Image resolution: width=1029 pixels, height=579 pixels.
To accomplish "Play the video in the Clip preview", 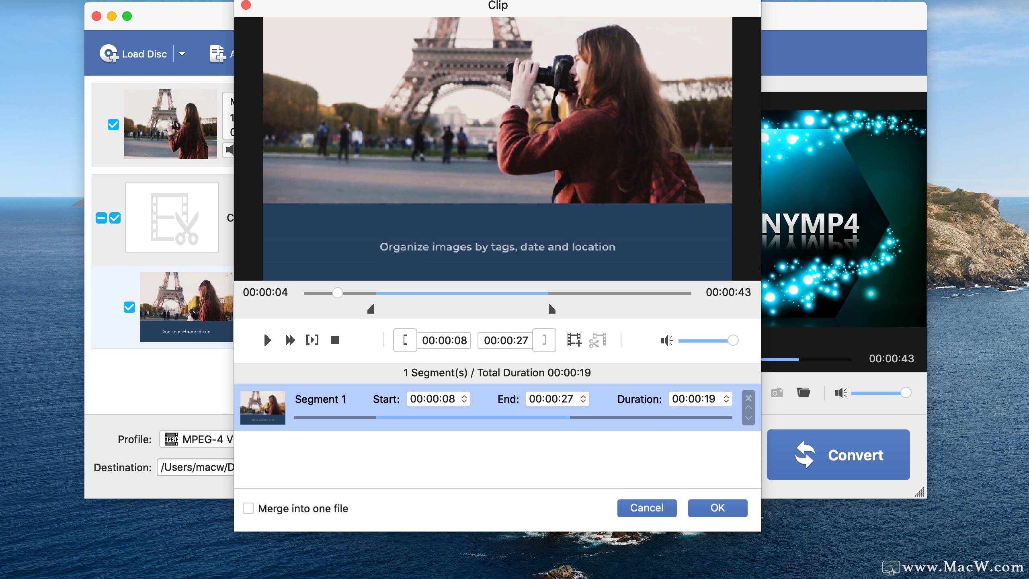I will [x=268, y=340].
